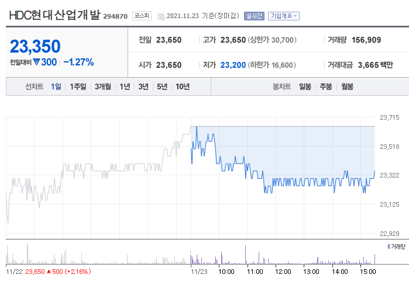Click the 10:00 time axis label
Image resolution: width=409 pixels, height=285 pixels.
point(226,272)
